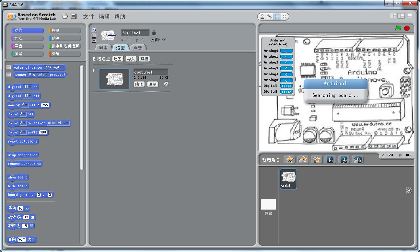420x252 pixels.
Task: Select the can-rotate rotation style toggle
Action: tap(94, 30)
